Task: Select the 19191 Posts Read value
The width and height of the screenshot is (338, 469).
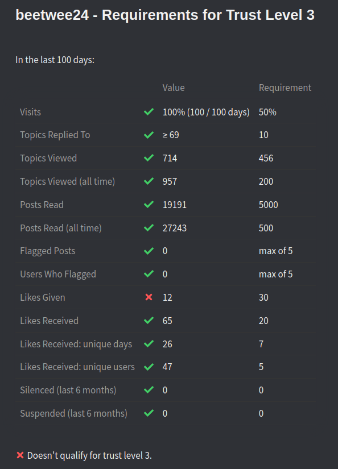Action: (175, 205)
